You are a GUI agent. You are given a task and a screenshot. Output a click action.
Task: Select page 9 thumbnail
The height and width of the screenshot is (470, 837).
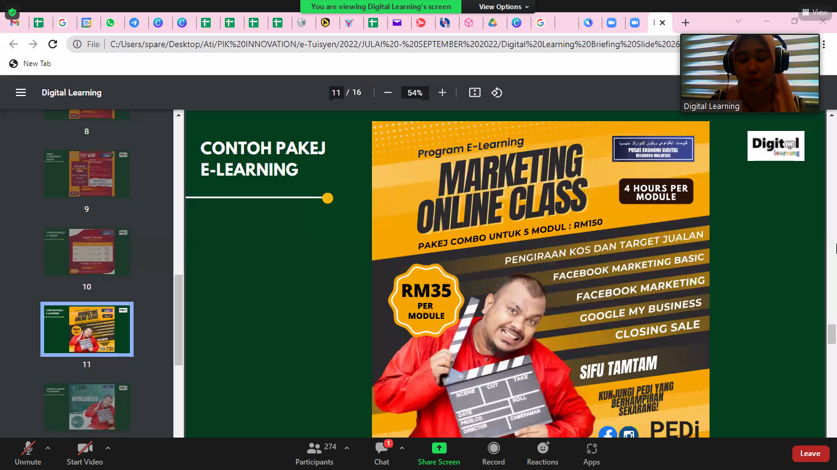tap(86, 174)
